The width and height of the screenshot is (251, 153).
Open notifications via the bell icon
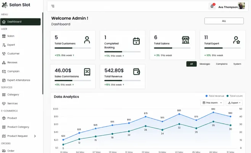(x=212, y=6)
